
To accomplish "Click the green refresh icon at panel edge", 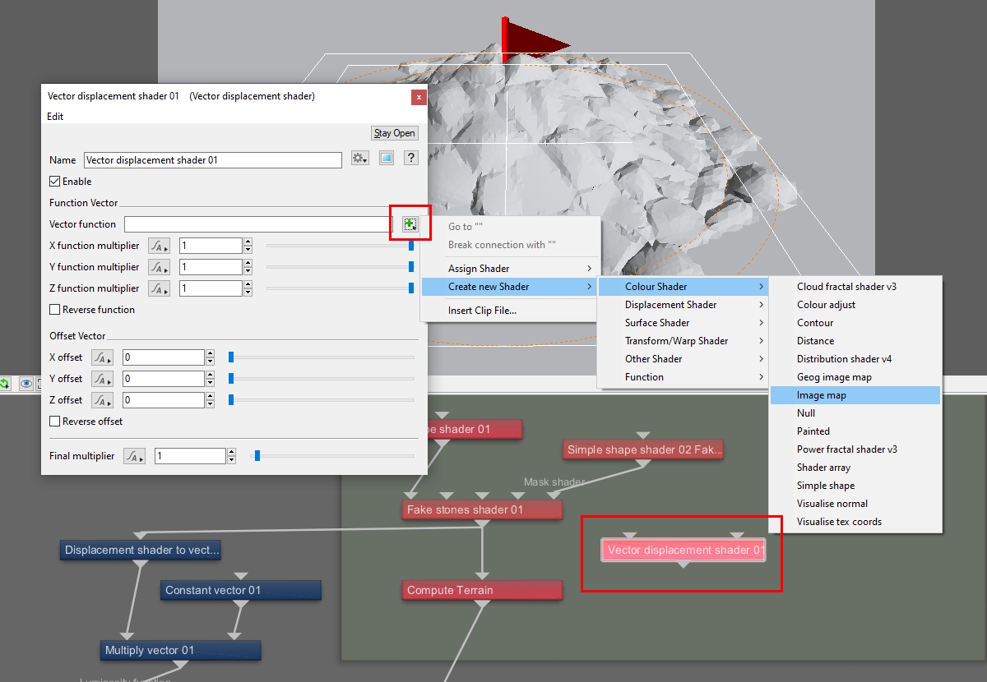I will tap(4, 384).
